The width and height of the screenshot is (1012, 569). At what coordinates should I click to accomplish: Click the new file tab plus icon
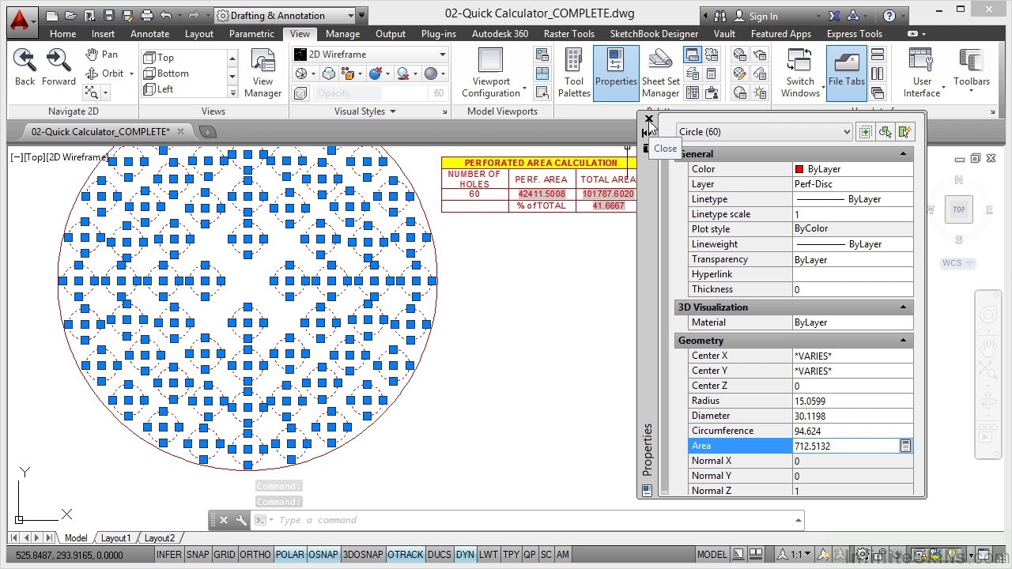tap(207, 131)
